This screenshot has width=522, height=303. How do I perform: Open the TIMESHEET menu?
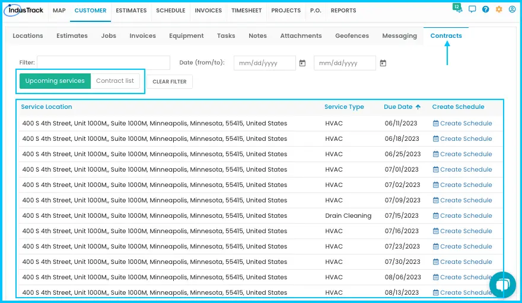tap(246, 11)
